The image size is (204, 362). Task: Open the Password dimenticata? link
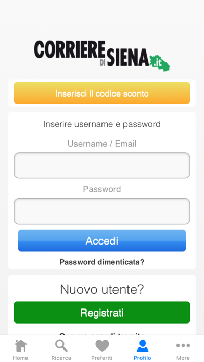102,262
